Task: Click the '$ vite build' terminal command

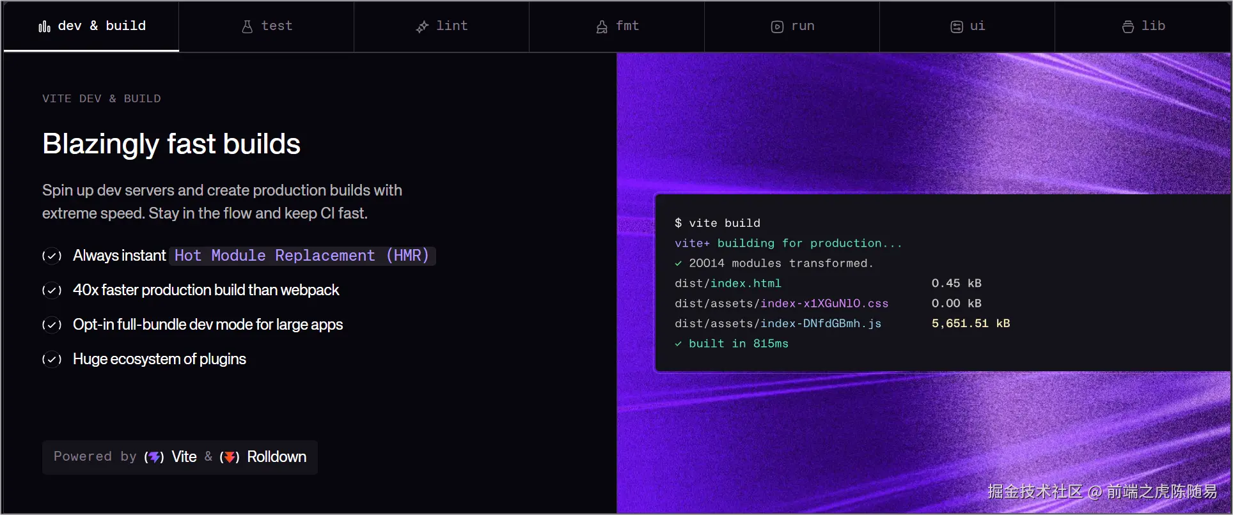Action: pyautogui.click(x=718, y=223)
